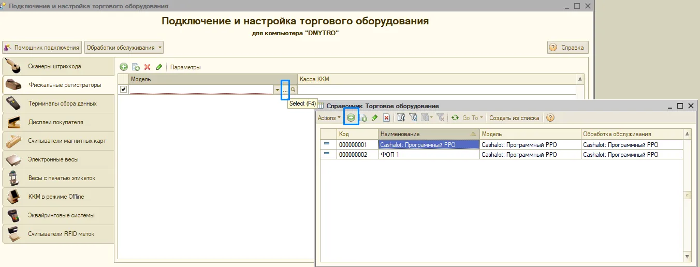Click the Помощник подключения button
Screen dimensions: 700x267
(42, 48)
